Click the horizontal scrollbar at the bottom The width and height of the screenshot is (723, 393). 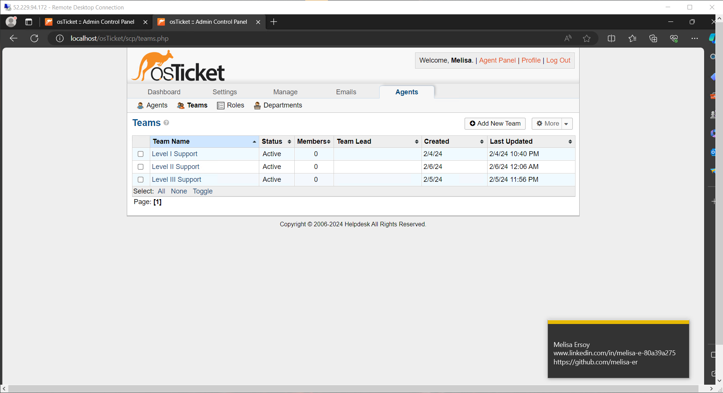(353, 388)
